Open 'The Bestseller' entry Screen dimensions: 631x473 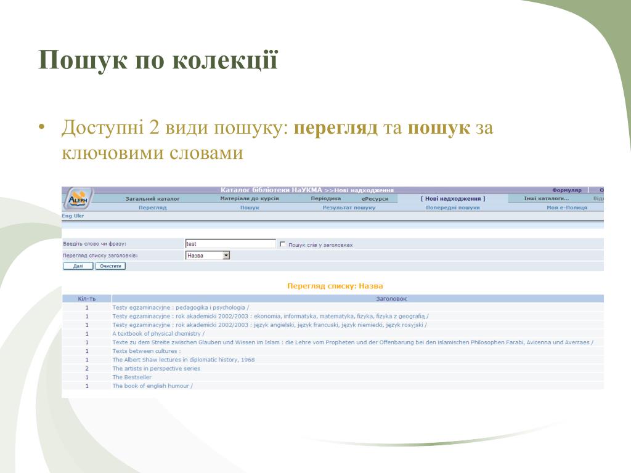pos(132,378)
